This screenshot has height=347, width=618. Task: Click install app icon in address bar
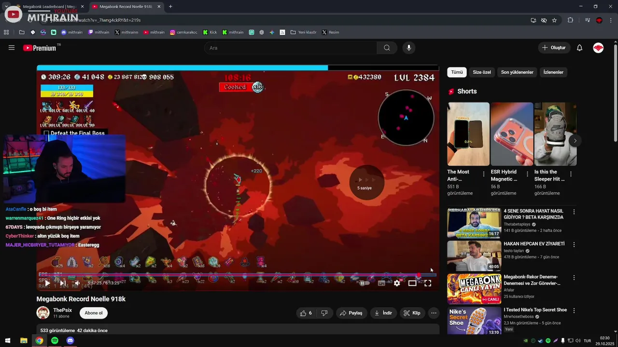[533, 20]
